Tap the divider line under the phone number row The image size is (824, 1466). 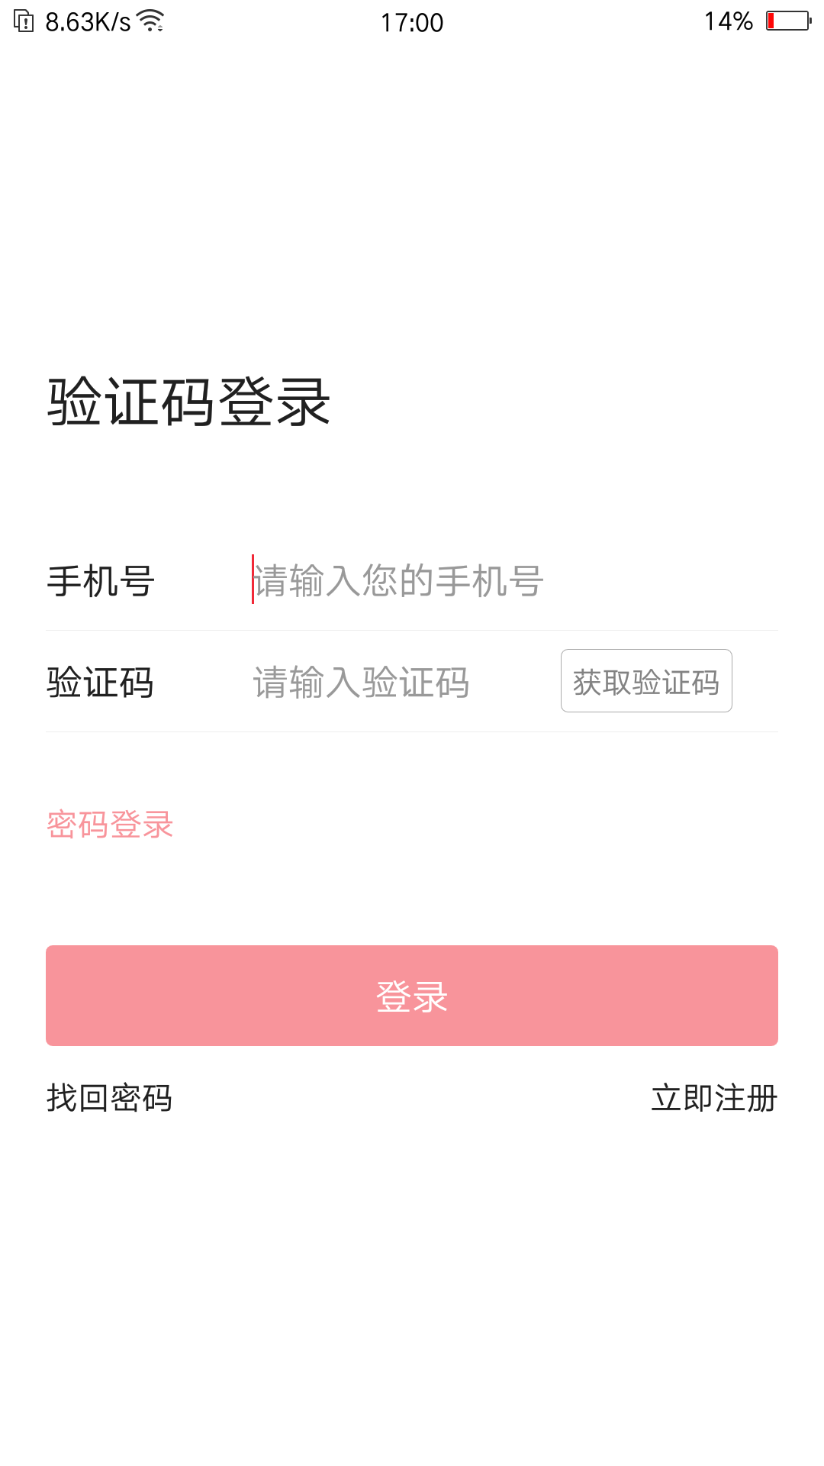[412, 630]
